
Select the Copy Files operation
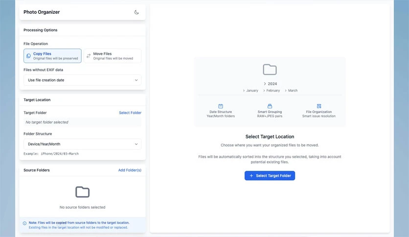52,56
